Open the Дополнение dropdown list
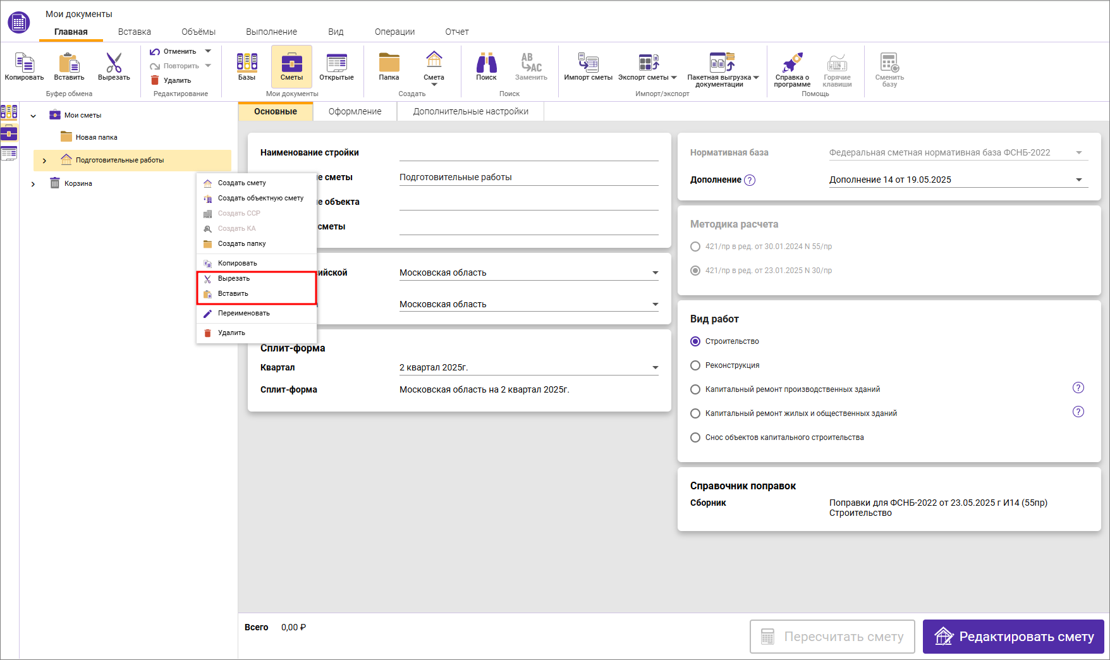Image resolution: width=1110 pixels, height=660 pixels. 1078,180
